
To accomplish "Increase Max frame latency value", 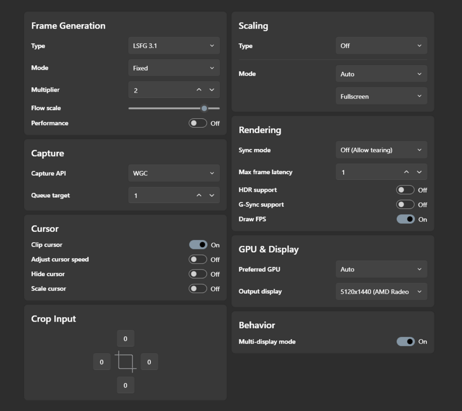I will (x=406, y=172).
